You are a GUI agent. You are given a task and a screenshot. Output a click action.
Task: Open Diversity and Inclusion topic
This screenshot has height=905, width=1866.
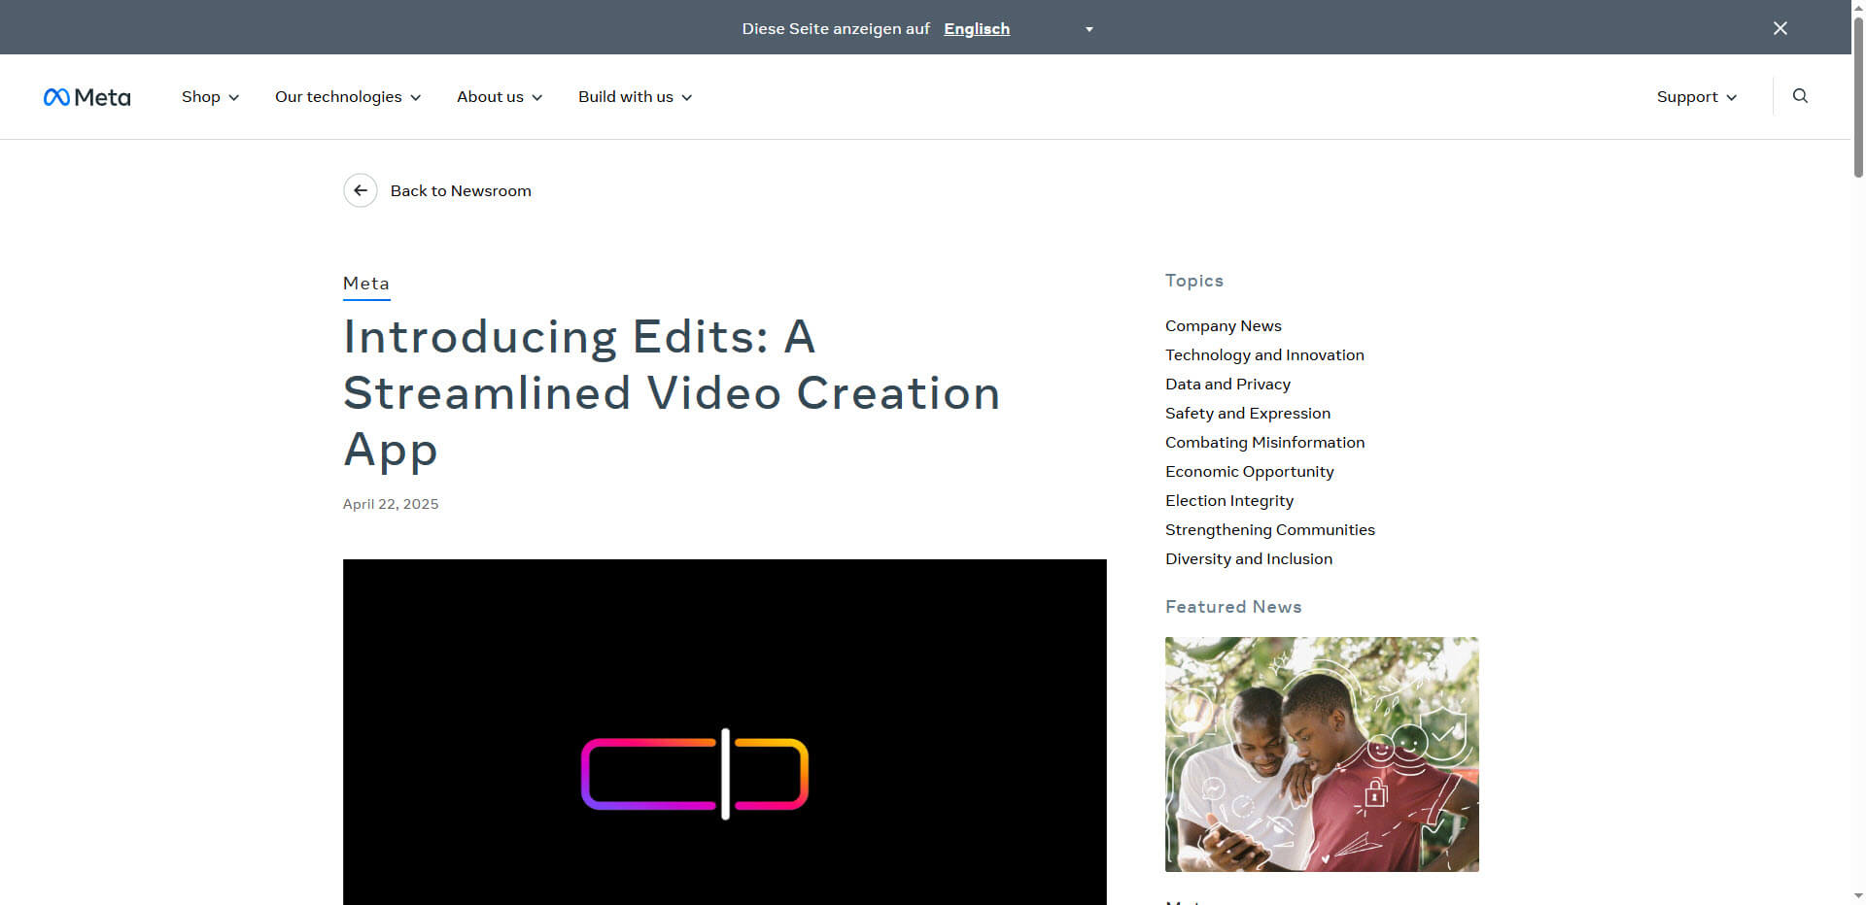pos(1249,559)
